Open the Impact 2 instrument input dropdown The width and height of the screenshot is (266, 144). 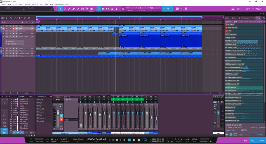pos(14,41)
